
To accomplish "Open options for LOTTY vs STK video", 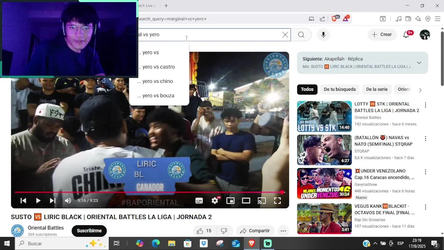I will (425, 105).
